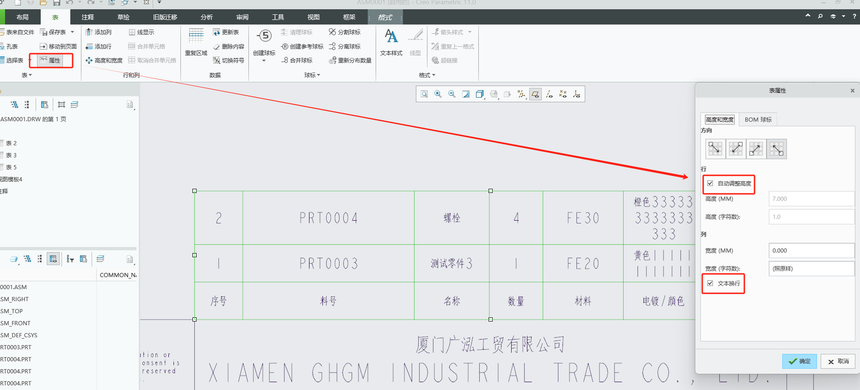Click the 宽度 (MM) input field

[x=811, y=250]
